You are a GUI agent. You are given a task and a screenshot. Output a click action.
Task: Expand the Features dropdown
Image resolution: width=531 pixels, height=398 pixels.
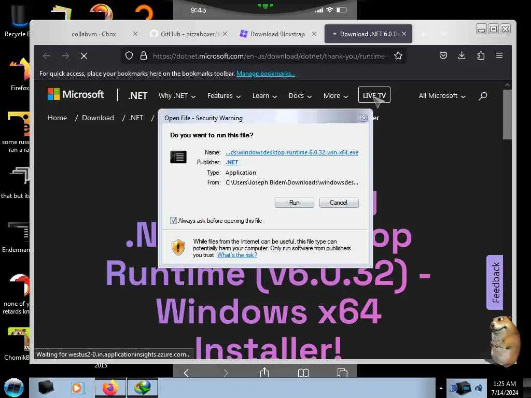pos(224,96)
